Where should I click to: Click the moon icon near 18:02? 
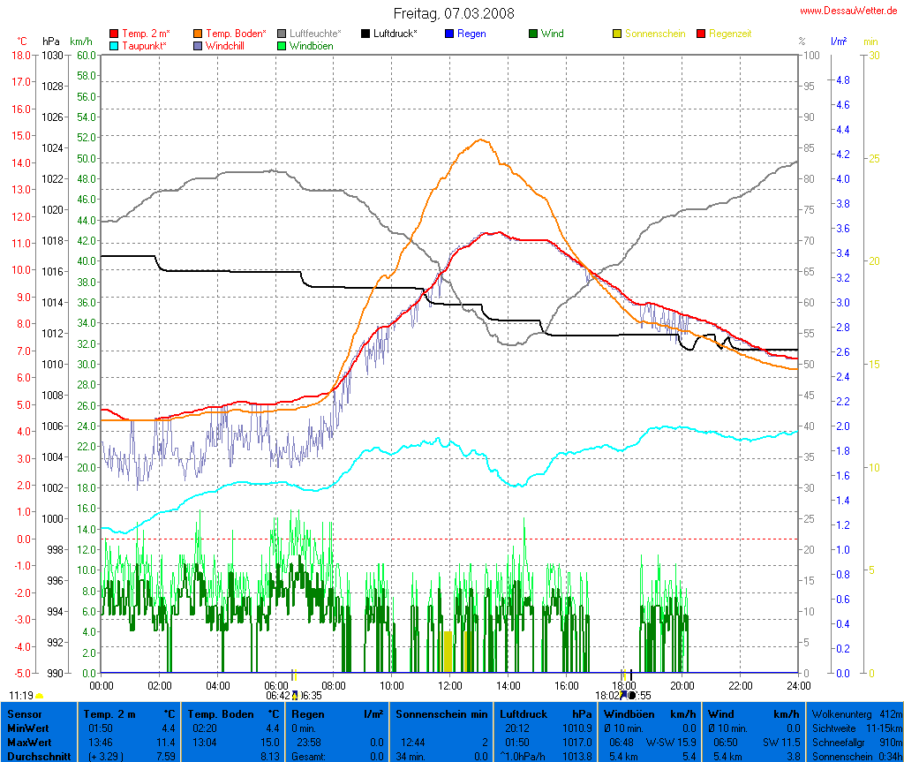pos(631,695)
